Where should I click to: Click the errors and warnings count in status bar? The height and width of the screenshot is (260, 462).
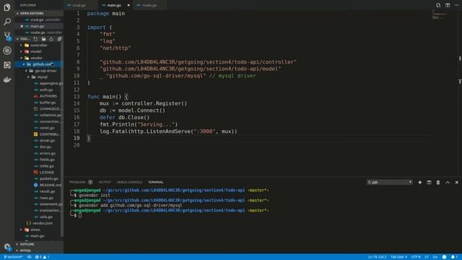(42, 257)
